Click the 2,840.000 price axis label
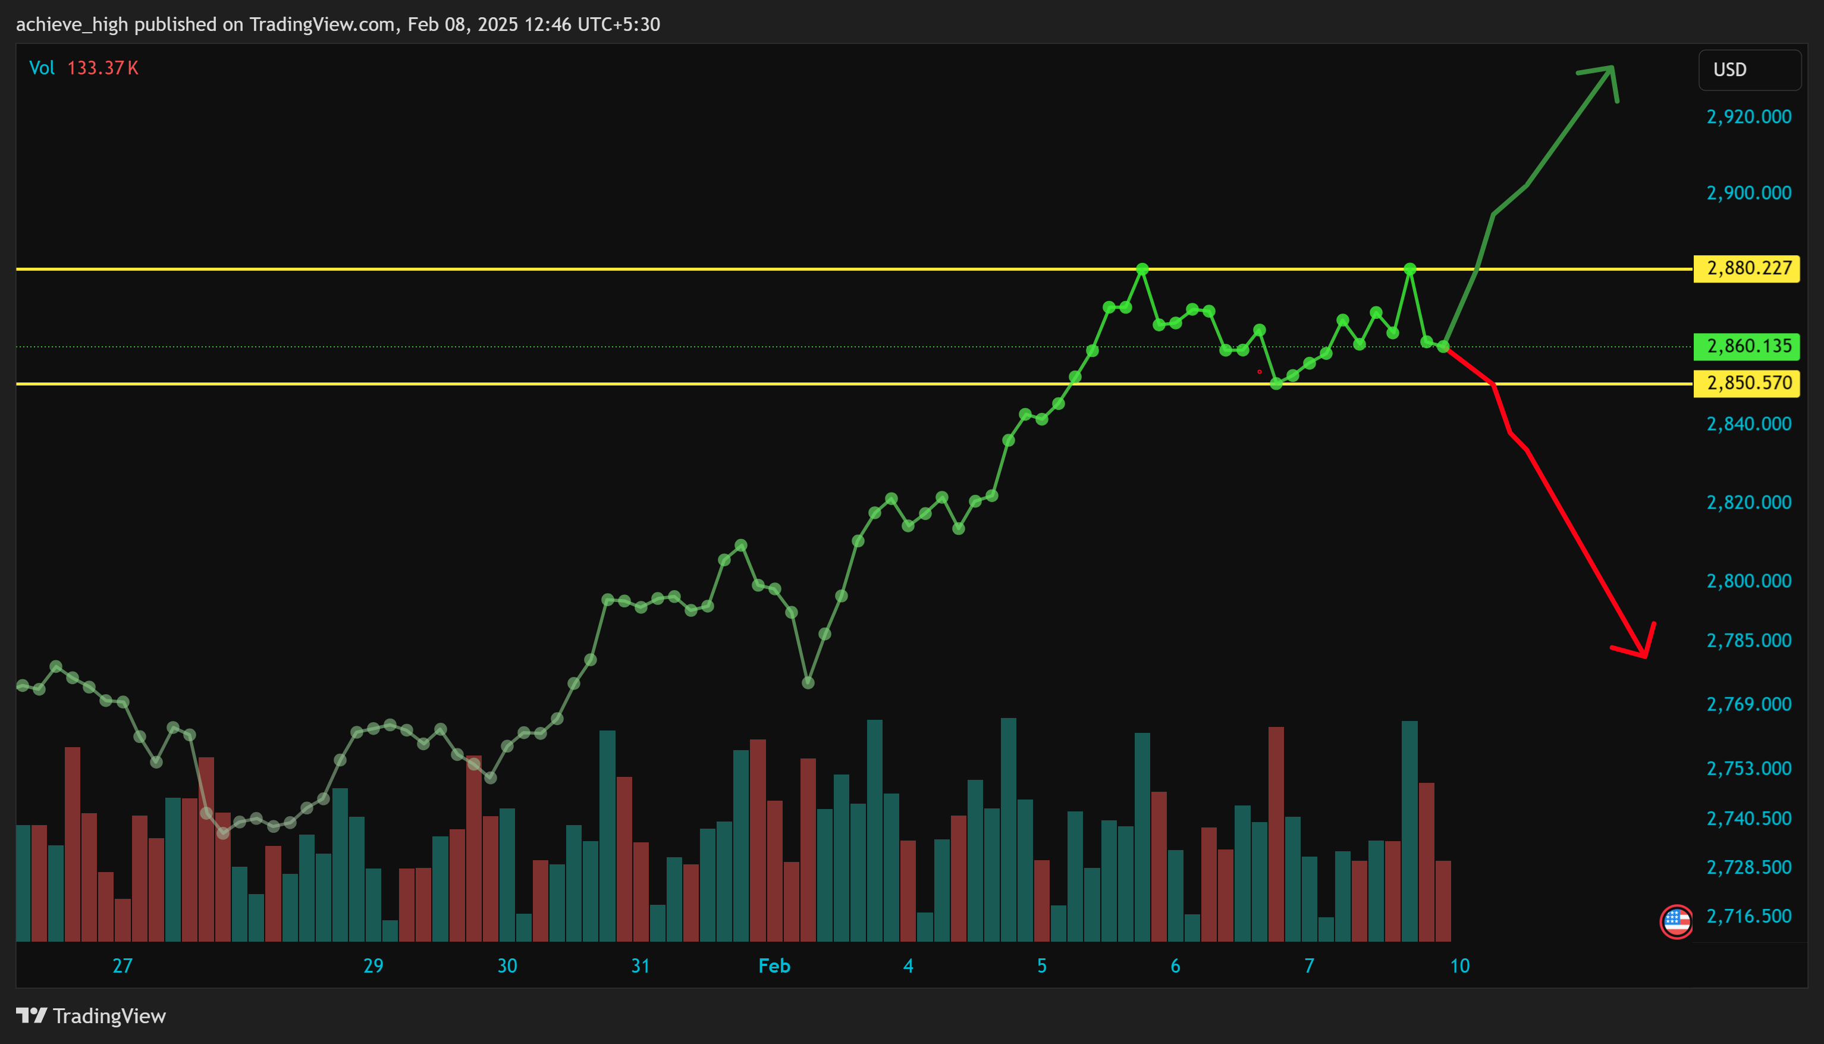This screenshot has width=1824, height=1044. tap(1748, 424)
